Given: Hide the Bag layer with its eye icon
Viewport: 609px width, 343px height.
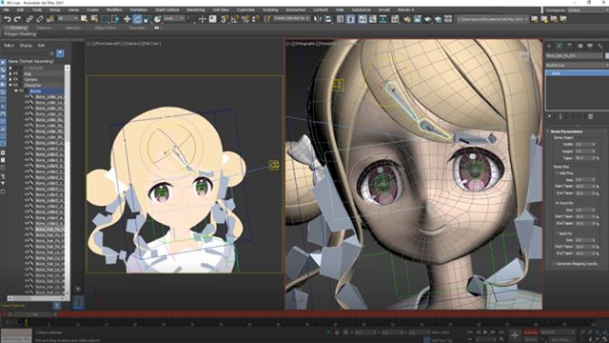Looking at the screenshot, I should pyautogui.click(x=15, y=73).
